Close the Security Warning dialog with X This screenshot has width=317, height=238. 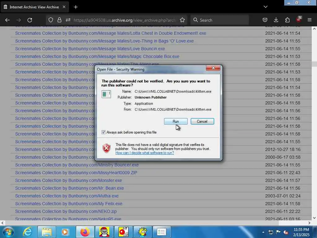213,68
